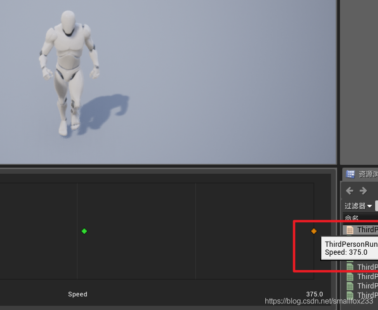Select the highlighted ThirdP animation asset row

pyautogui.click(x=361, y=230)
